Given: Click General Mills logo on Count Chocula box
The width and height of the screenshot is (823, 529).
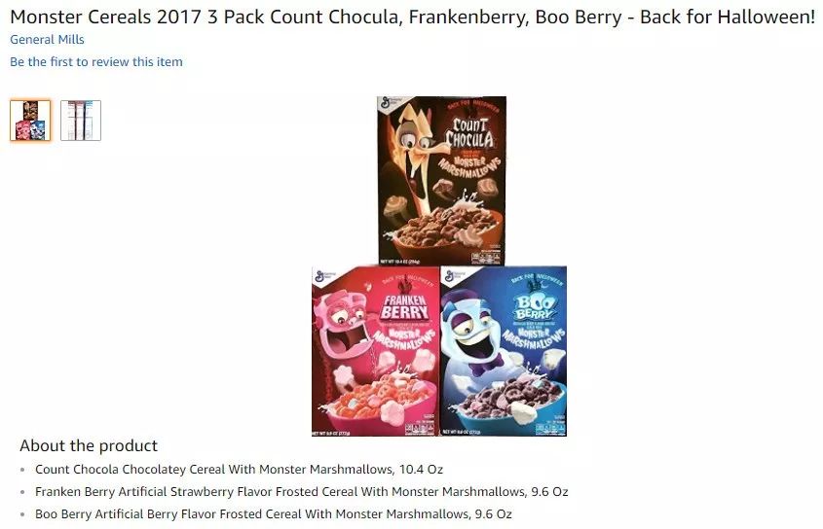Looking at the screenshot, I should (x=390, y=104).
